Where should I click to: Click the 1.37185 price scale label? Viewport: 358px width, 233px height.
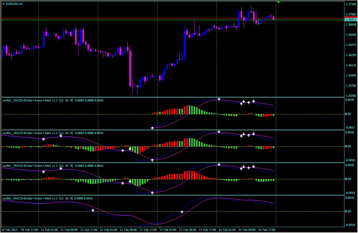pyautogui.click(x=350, y=5)
